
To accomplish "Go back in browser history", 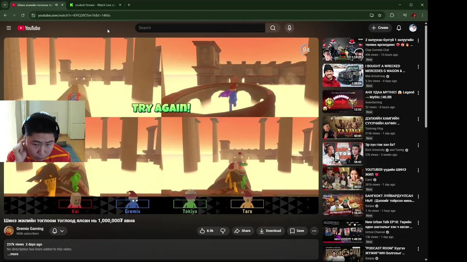I will (x=5, y=15).
